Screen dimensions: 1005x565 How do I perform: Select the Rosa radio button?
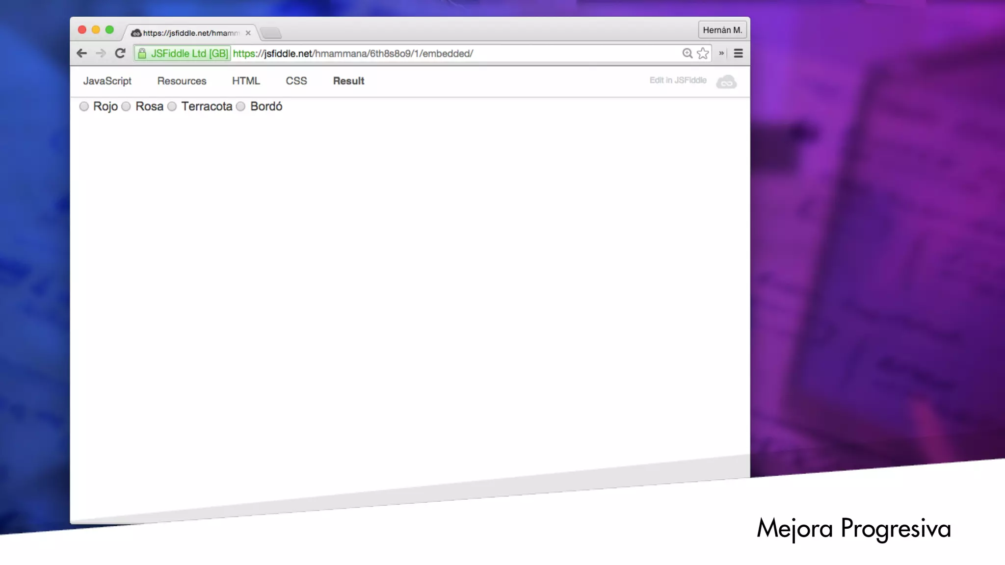tap(126, 106)
